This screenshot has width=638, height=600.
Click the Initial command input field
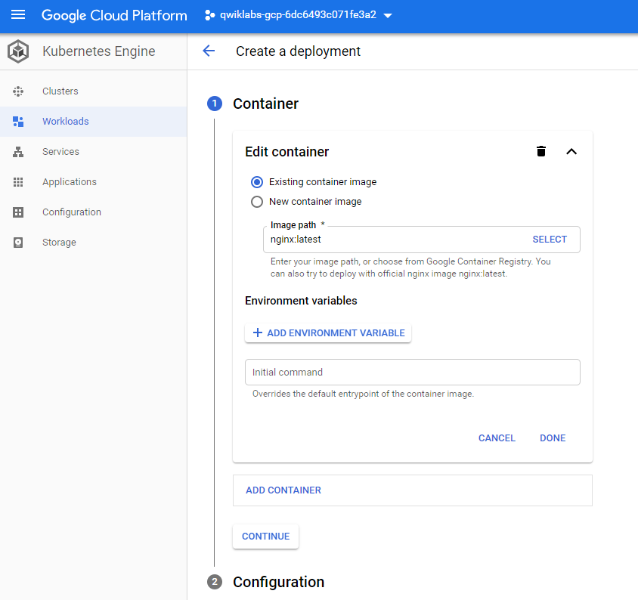click(x=412, y=373)
